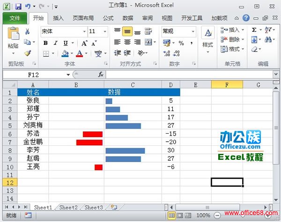Open number format dropdown 常规
This screenshot has height=222, width=281.
point(193,32)
